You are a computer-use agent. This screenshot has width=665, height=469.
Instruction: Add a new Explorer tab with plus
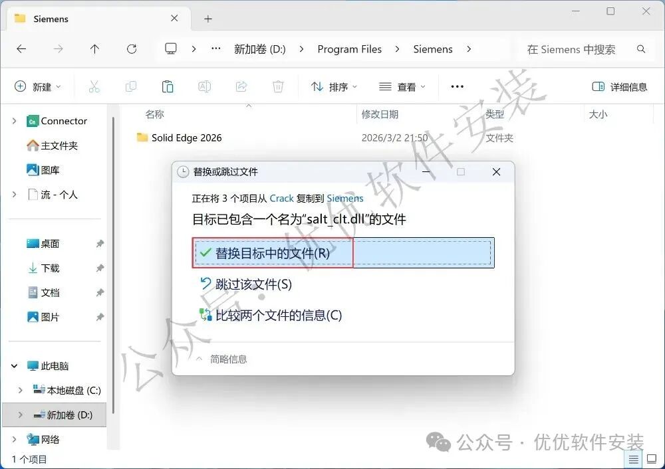coord(207,19)
